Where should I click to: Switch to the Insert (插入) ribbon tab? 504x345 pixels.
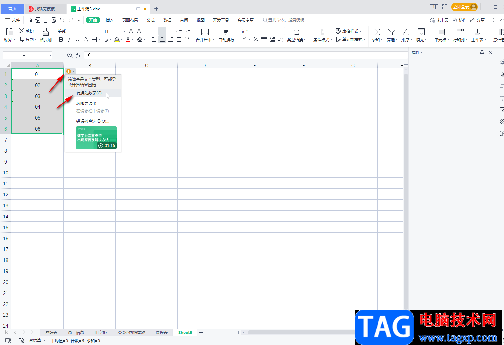pyautogui.click(x=109, y=20)
